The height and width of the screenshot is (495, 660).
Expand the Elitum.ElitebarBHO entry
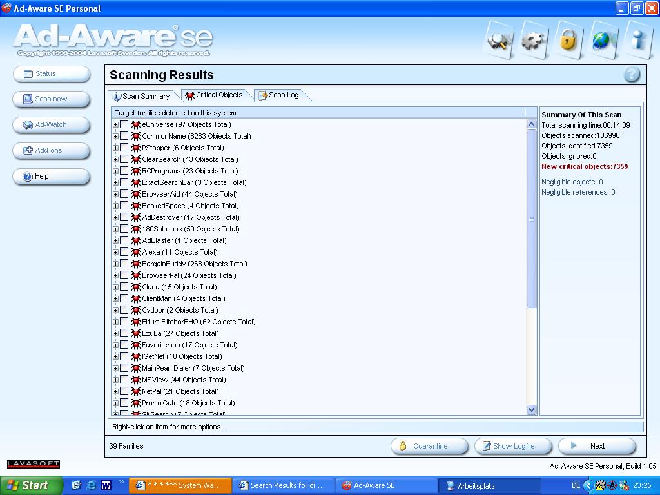115,322
